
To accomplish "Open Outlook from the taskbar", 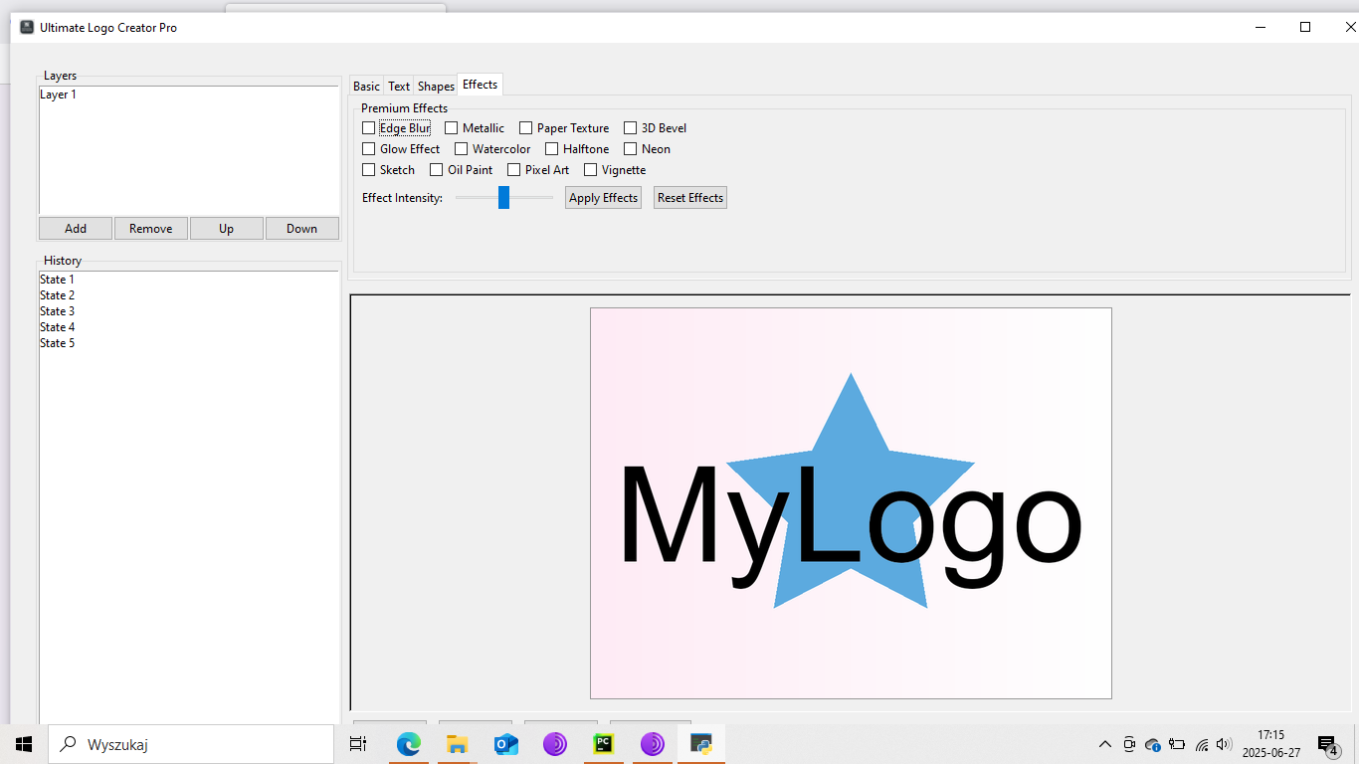I will pos(505,743).
